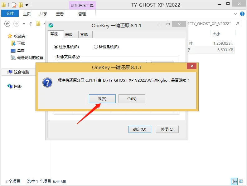Click the 下载 folder icon
The width and height of the screenshot is (247, 186).
13,43
